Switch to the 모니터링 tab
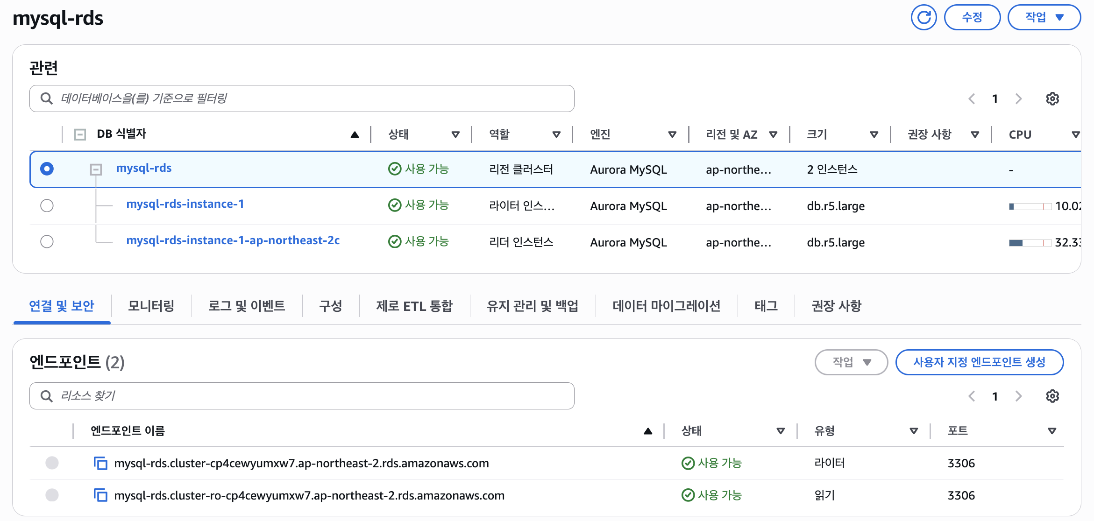The width and height of the screenshot is (1094, 521). click(151, 306)
